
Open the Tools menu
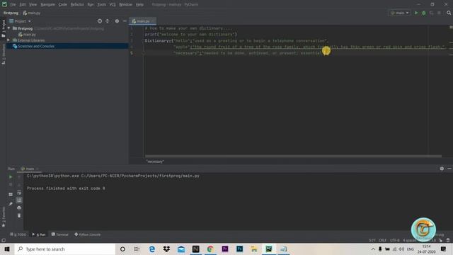[101, 5]
